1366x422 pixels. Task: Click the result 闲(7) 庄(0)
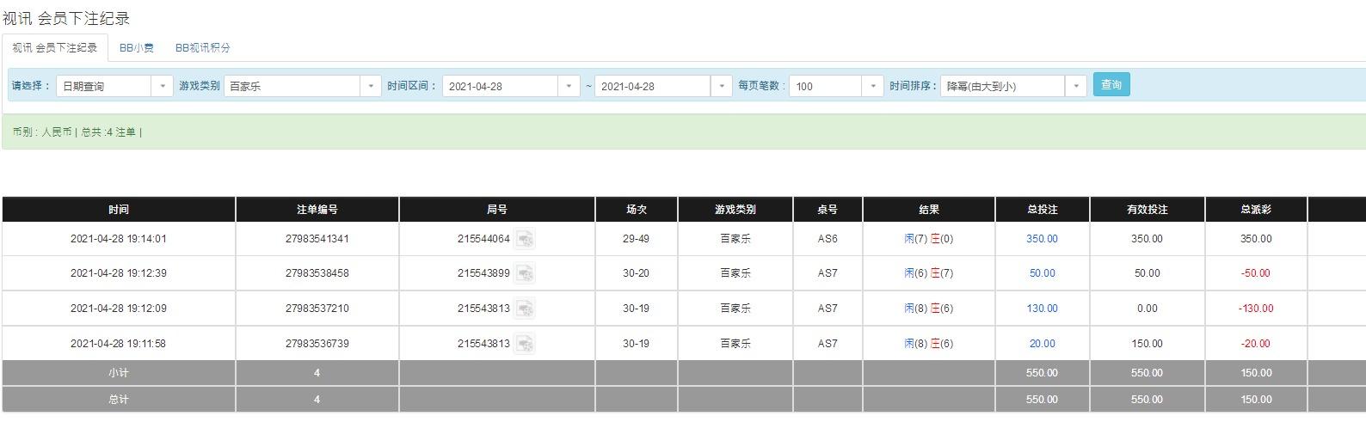929,239
